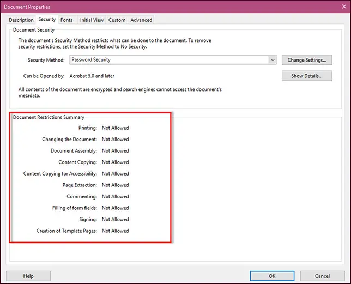Click the 'Signing:' restriction label
Viewport: 351px width, 284px height.
88,219
